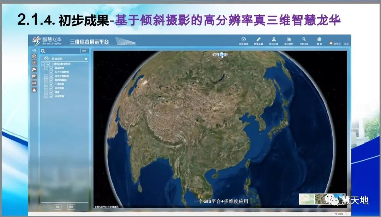381x217 pixels.
Task: Toggle the 业务专题数据 layer checkbox
Action: point(51,76)
